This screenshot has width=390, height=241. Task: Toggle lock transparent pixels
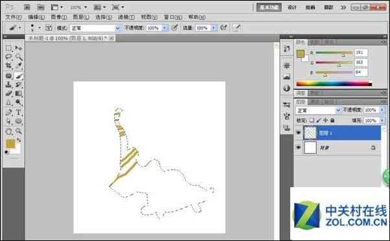pos(312,120)
